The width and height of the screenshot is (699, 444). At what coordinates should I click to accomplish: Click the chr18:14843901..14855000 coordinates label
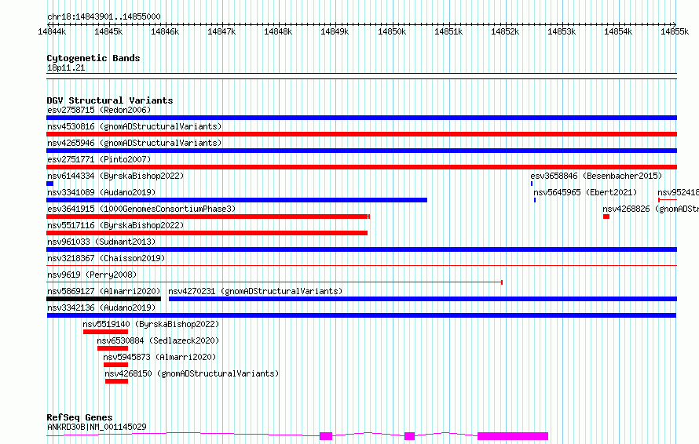(x=104, y=17)
